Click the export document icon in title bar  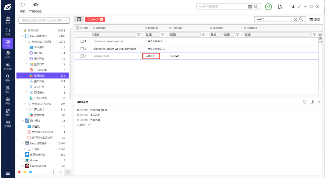[280, 7]
